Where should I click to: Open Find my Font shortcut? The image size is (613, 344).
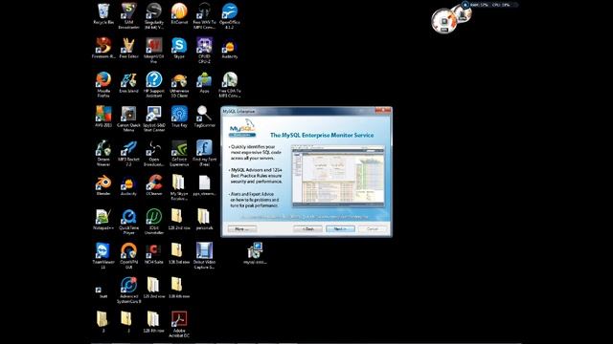204,153
